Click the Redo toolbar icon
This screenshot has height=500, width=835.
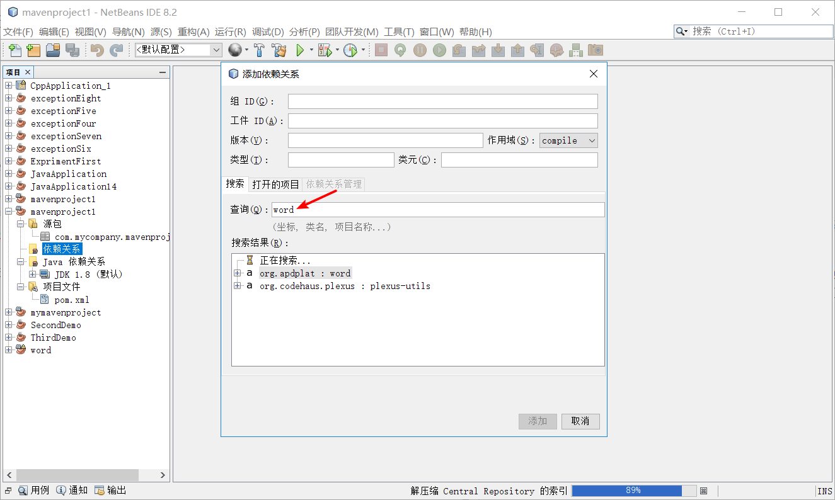117,50
